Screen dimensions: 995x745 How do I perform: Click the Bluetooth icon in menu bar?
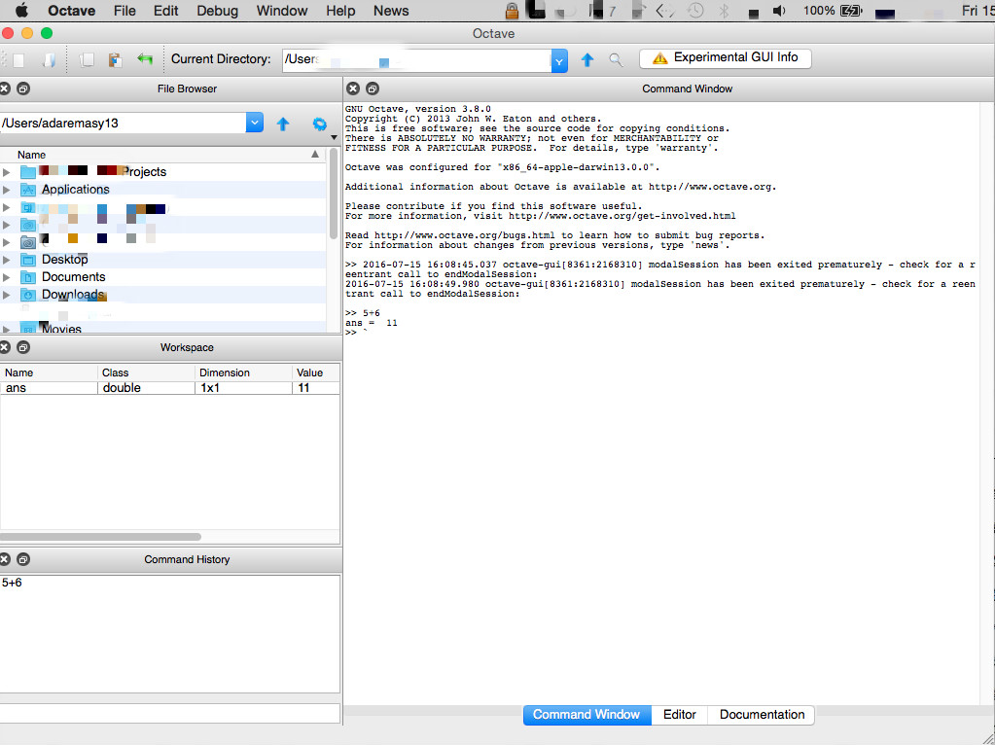point(724,11)
